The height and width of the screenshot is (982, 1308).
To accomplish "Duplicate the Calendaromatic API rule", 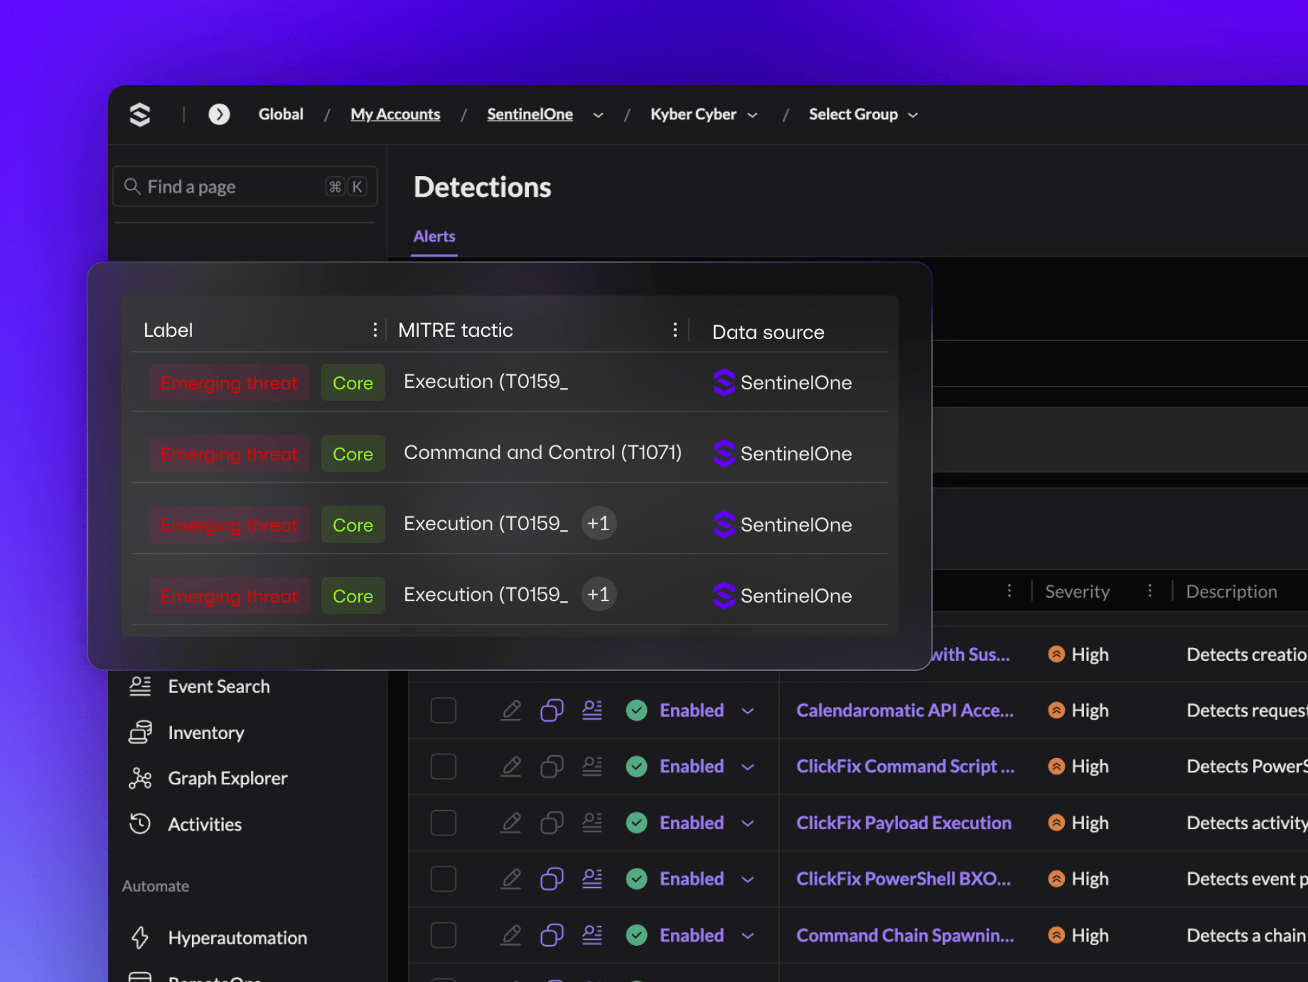I will pos(552,710).
